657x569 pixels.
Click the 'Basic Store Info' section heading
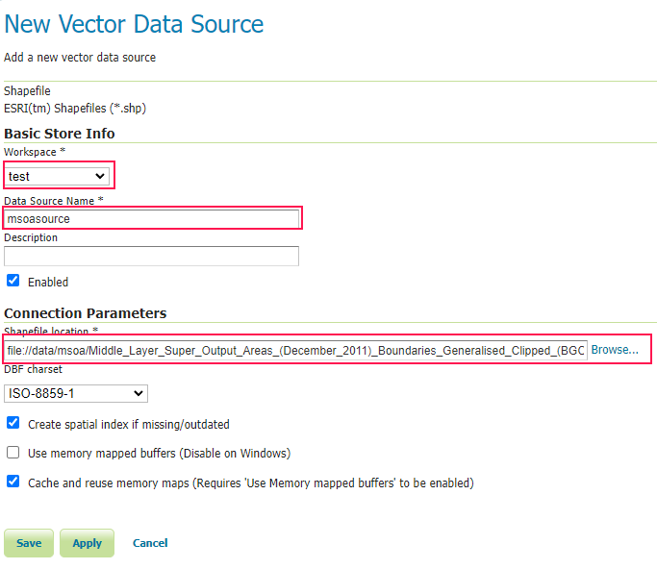point(60,134)
